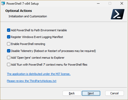This screenshot has width=128, height=100.
Task: Click the PowerShell logo banner image
Action: pos(118,14)
